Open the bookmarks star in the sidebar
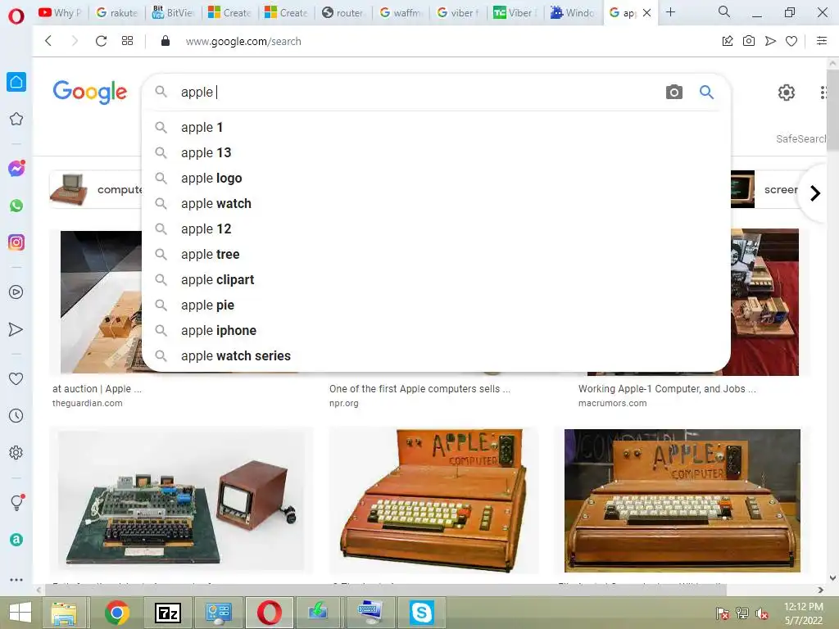Viewport: 839px width, 629px height. coord(16,119)
